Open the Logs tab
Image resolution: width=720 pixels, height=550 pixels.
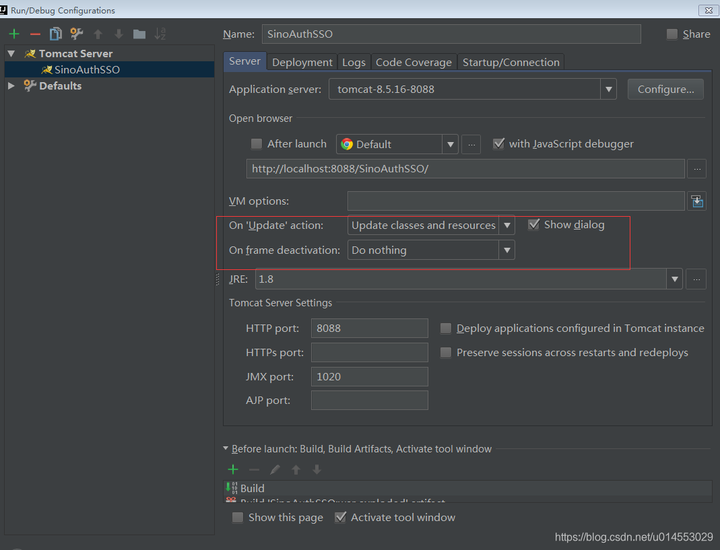354,62
